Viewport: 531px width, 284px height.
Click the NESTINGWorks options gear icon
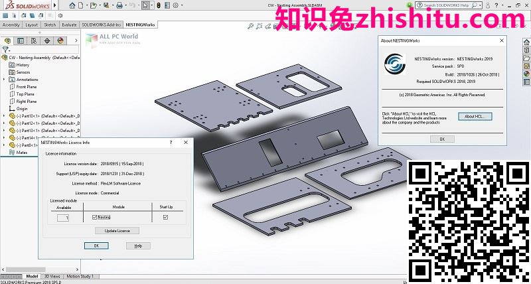[60, 15]
